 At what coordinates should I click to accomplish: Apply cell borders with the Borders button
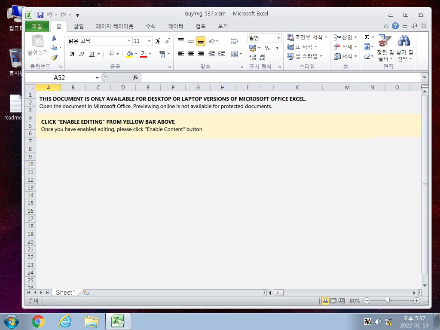(110, 54)
